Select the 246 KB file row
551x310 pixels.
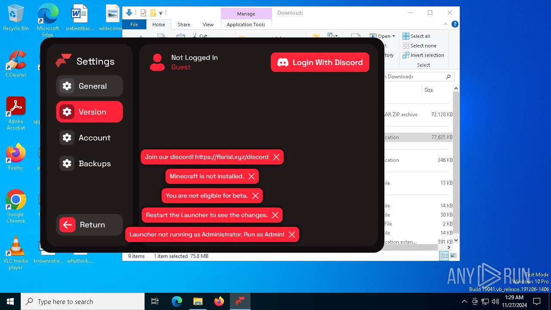point(418,160)
